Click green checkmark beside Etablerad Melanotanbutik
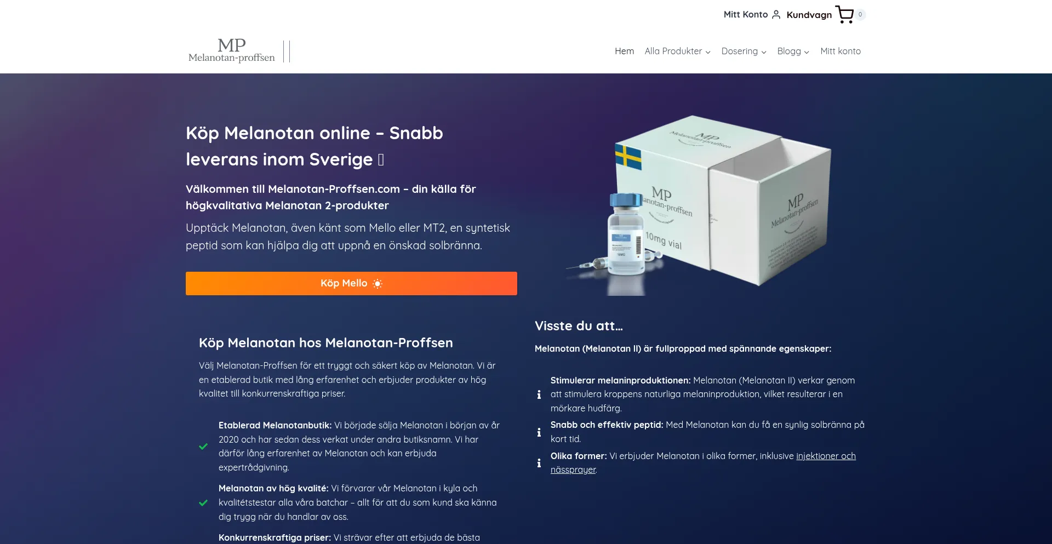Screen dimensions: 1052x544 [203, 446]
